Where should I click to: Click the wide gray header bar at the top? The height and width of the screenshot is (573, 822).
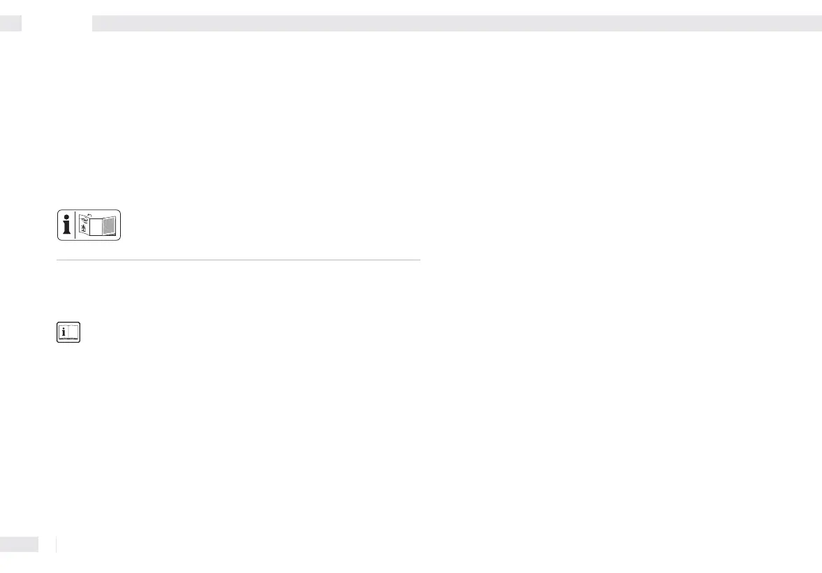[x=457, y=24]
